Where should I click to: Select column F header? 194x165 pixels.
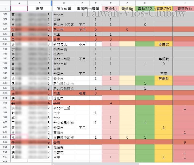(x=111, y=3)
